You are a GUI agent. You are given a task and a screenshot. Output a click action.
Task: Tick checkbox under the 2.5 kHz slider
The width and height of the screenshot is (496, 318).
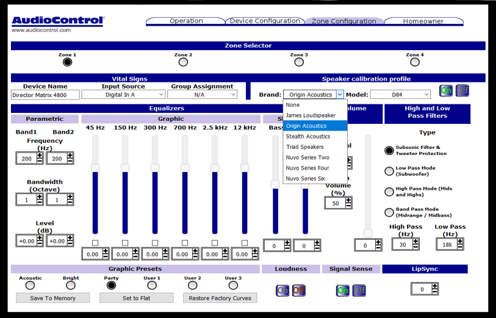pos(215,243)
